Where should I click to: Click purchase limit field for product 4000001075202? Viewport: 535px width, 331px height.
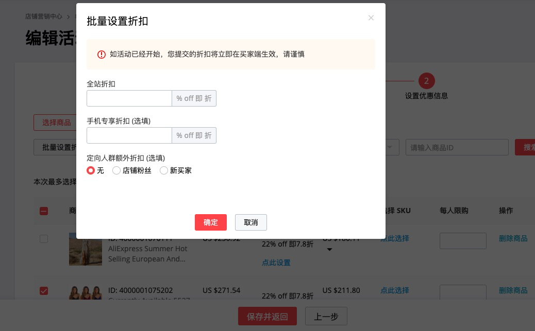(463, 292)
